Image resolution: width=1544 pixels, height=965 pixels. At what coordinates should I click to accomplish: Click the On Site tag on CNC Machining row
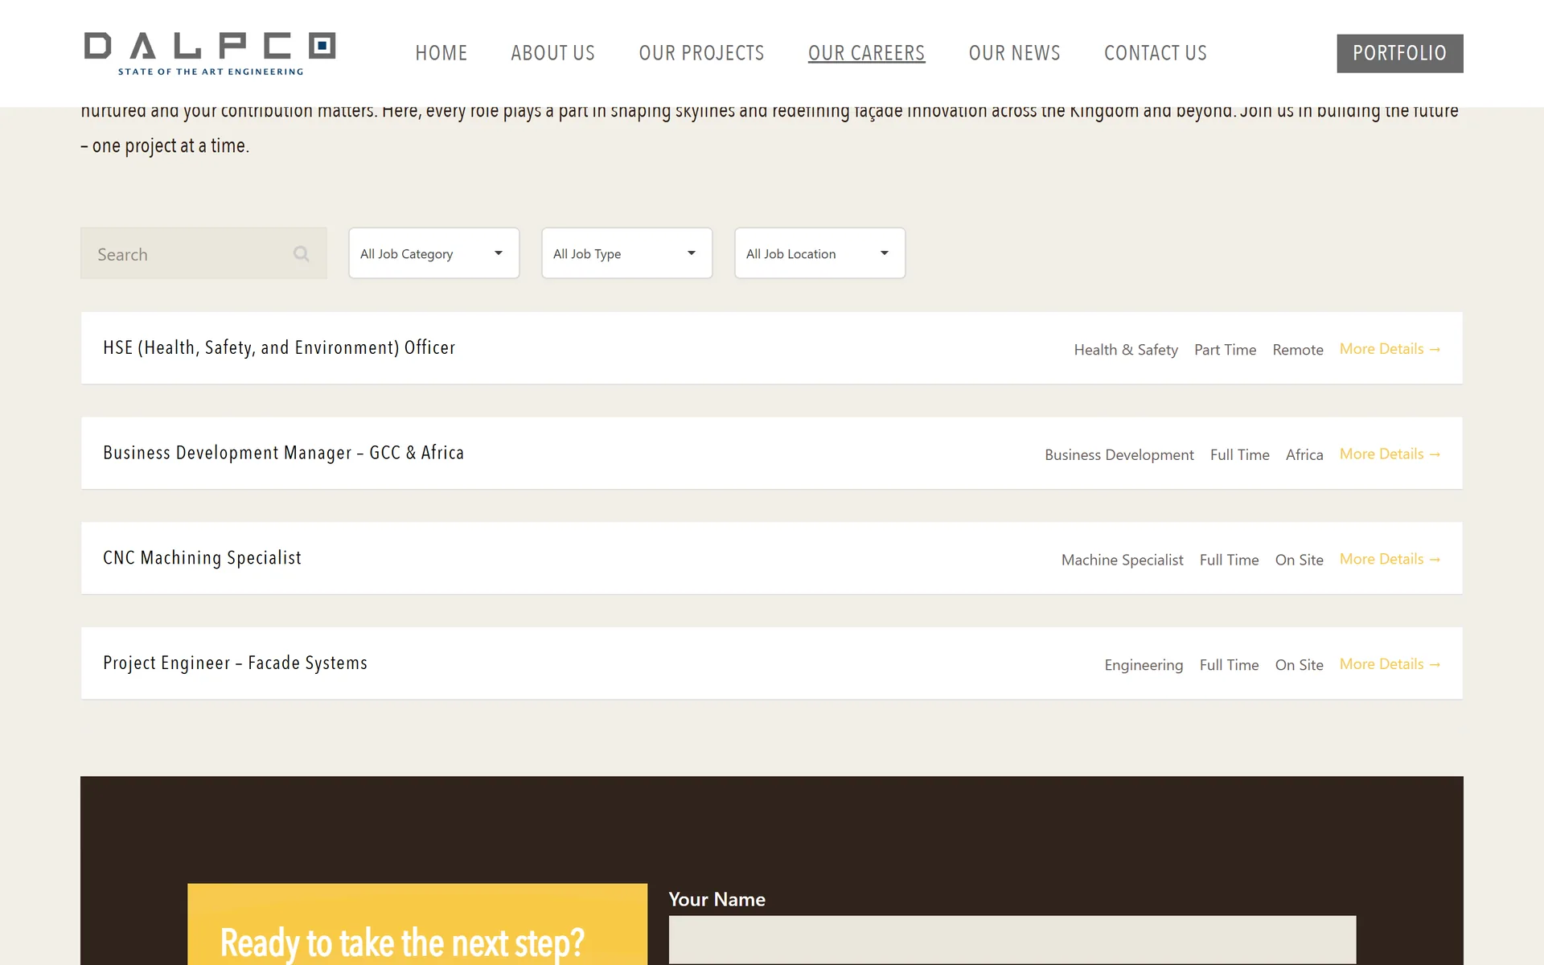(1300, 560)
